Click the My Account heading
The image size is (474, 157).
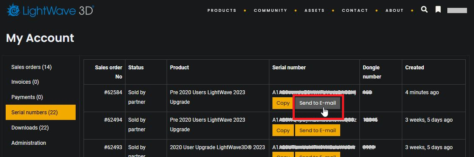[40, 38]
